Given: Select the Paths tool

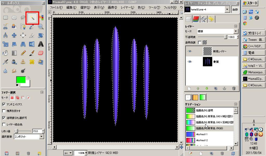Looking at the screenshot, I should [23, 27].
